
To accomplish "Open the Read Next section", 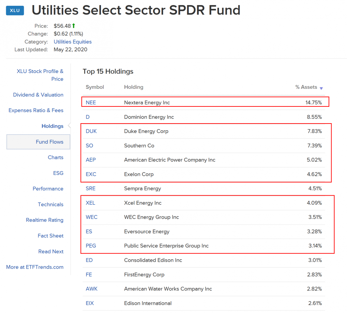I will 51,252.
